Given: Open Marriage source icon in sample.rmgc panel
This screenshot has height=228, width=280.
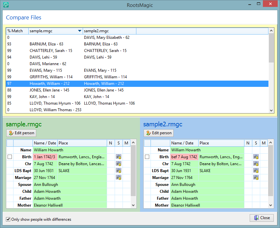Looking at the screenshot, I should 119,178.
